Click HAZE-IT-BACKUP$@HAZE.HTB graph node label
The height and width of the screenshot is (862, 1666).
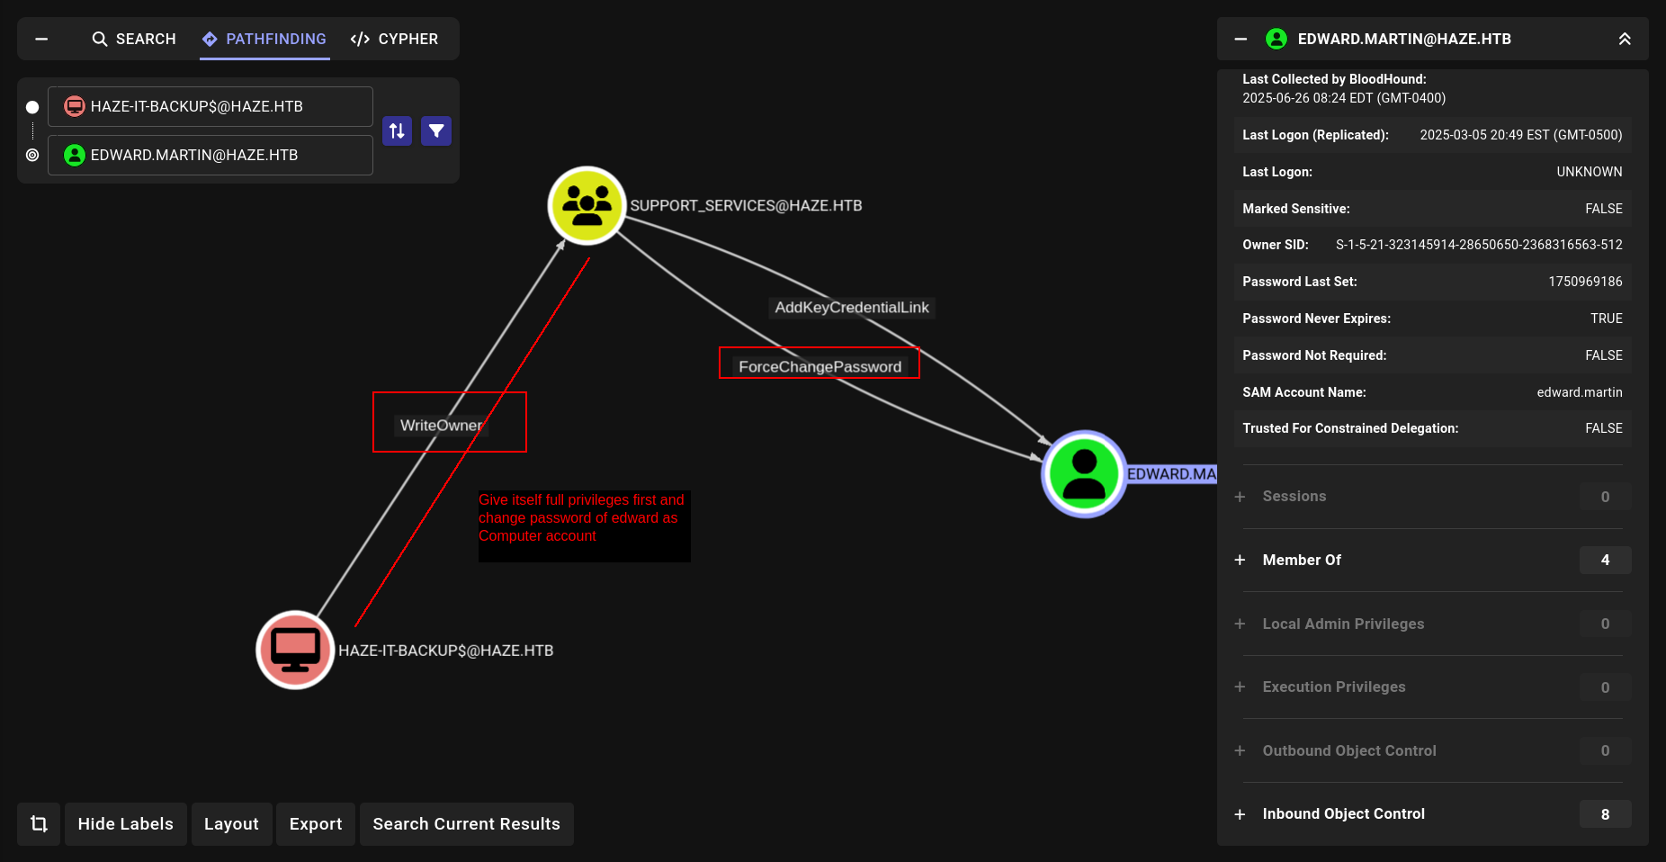[x=446, y=651]
